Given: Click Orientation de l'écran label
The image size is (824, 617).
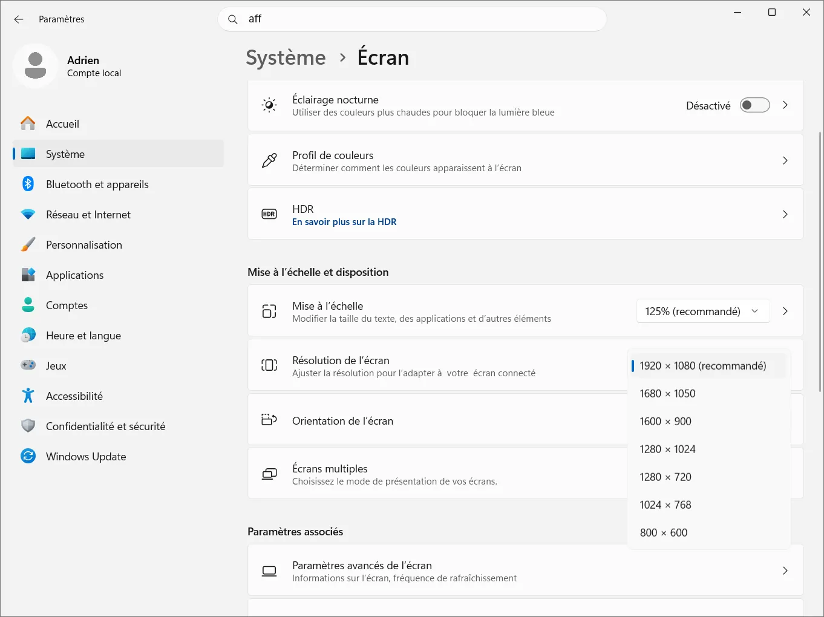Looking at the screenshot, I should point(342,421).
